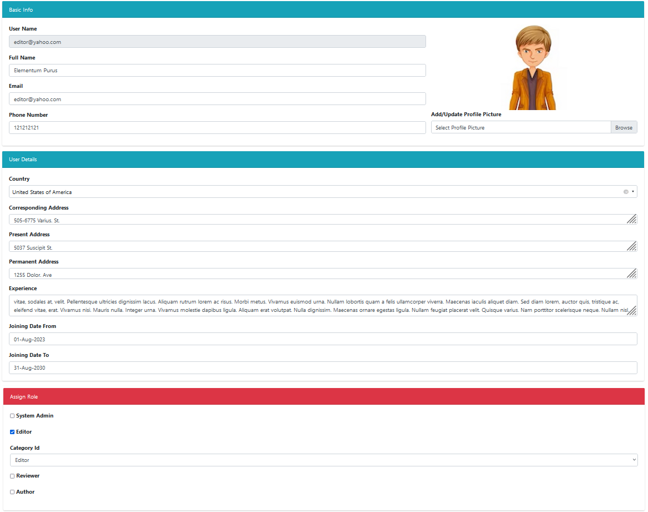Click the Full Name input field
This screenshot has width=648, height=512.
[x=217, y=70]
